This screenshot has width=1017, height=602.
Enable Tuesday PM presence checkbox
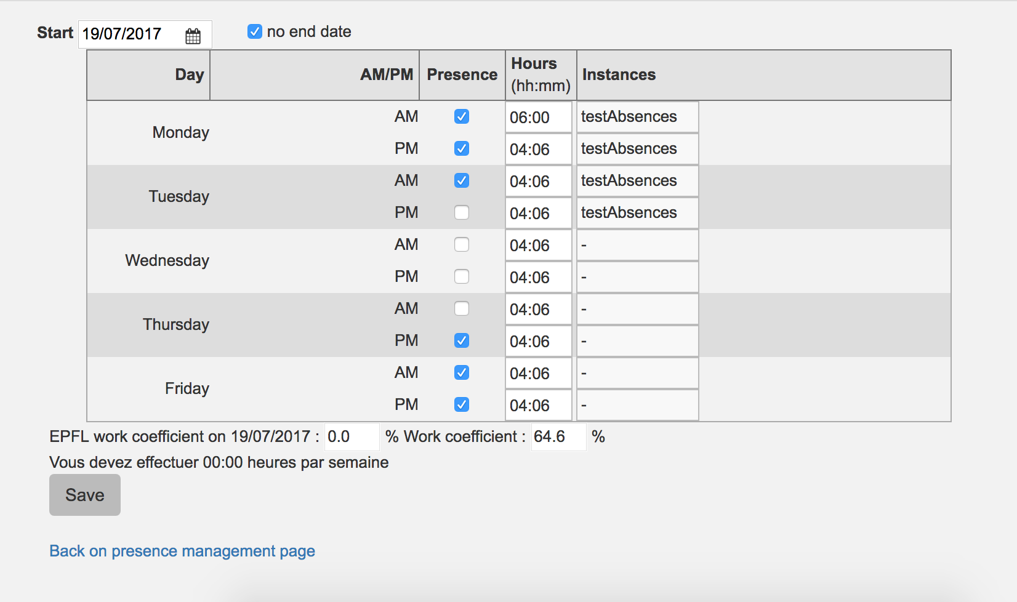tap(462, 212)
